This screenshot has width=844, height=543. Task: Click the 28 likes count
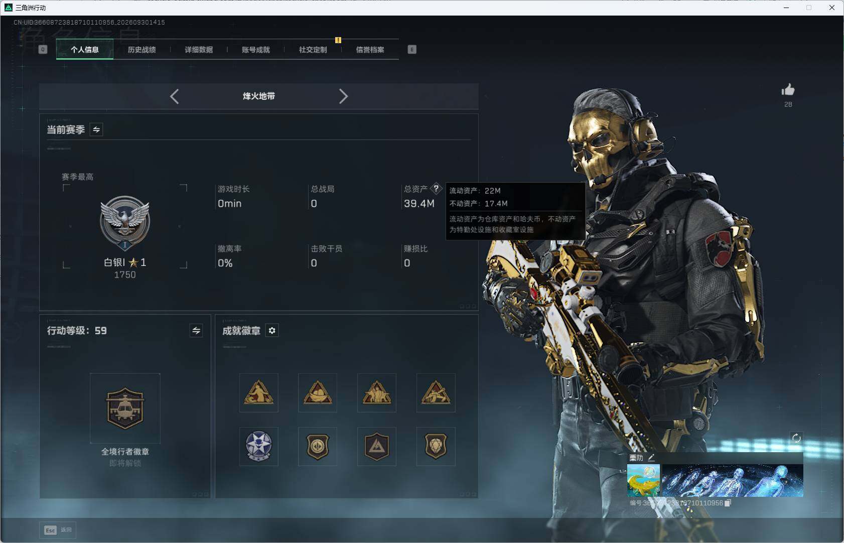788,104
